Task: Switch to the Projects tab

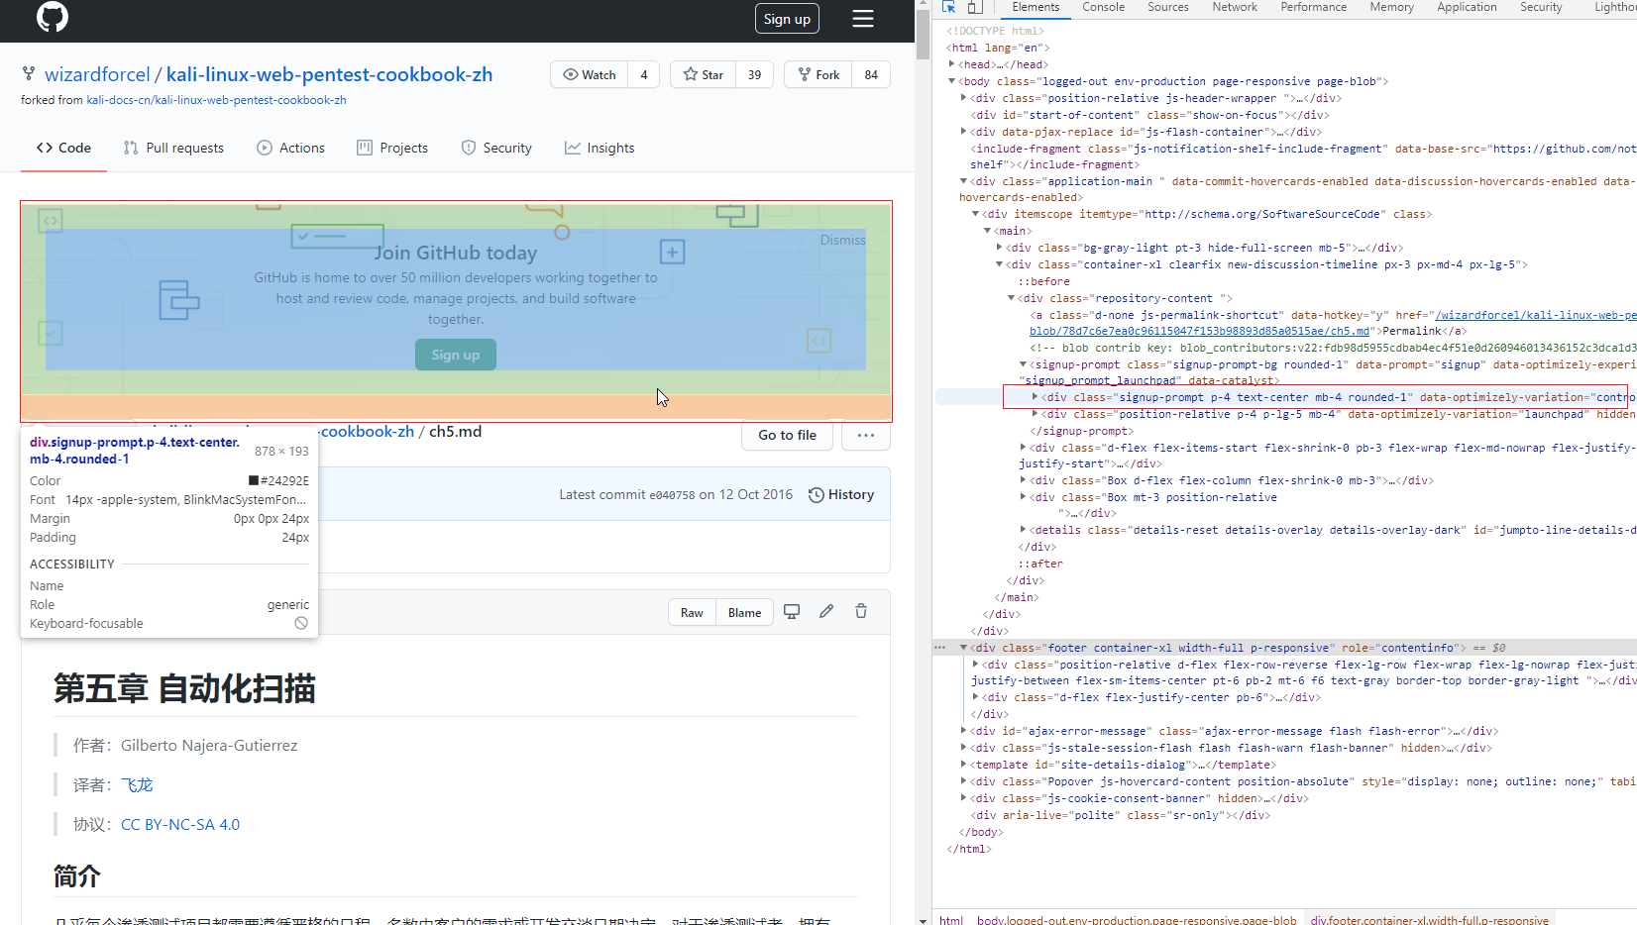Action: (392, 148)
